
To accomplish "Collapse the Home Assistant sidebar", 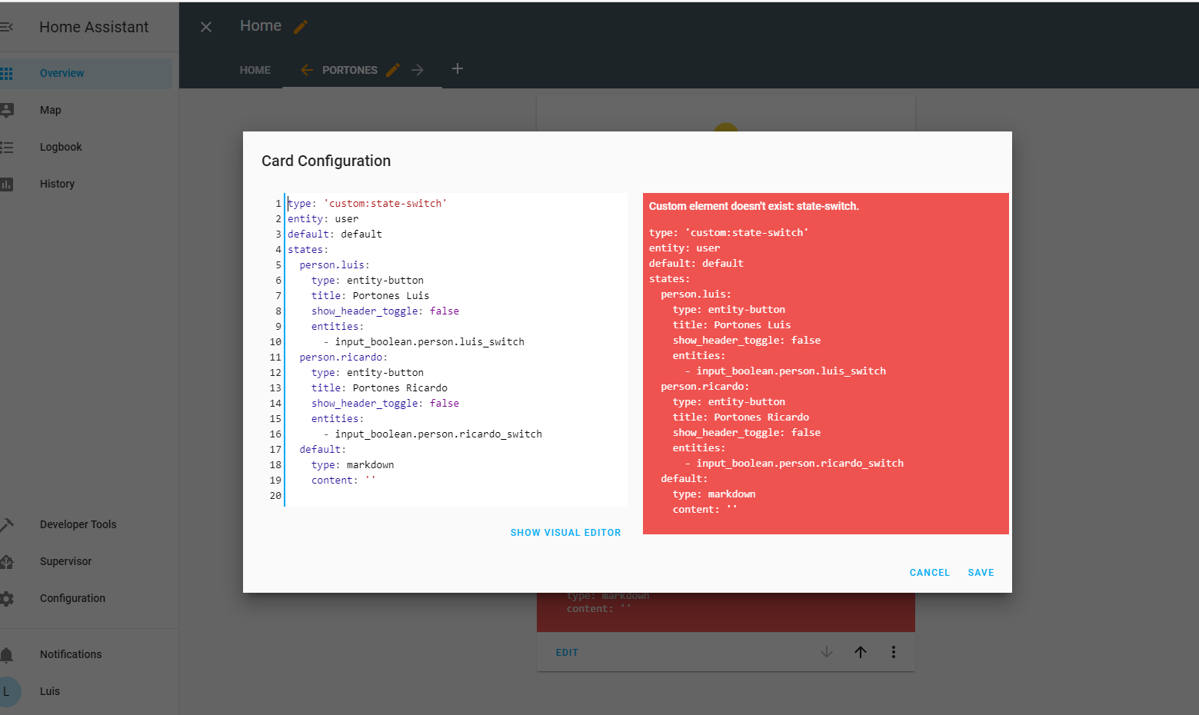I will click(8, 27).
